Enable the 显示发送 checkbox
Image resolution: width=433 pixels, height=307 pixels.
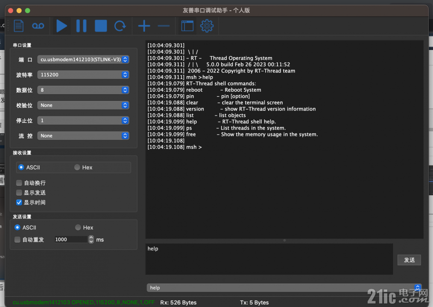[x=19, y=193]
